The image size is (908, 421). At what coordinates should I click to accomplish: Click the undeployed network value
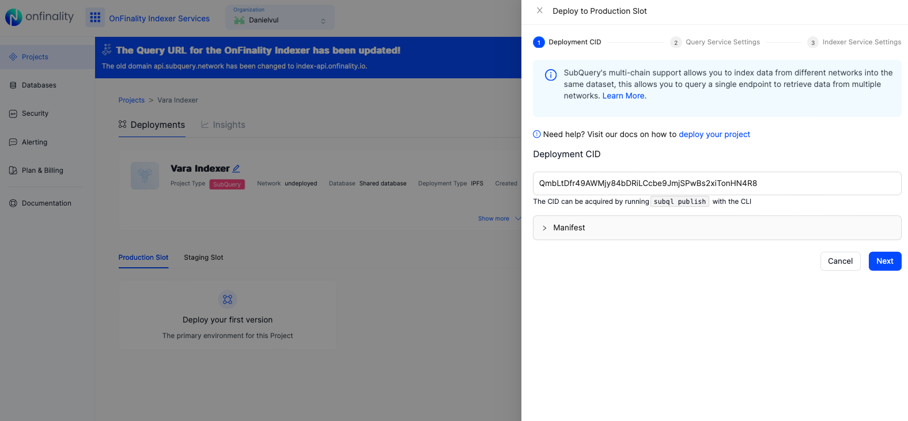click(x=301, y=184)
